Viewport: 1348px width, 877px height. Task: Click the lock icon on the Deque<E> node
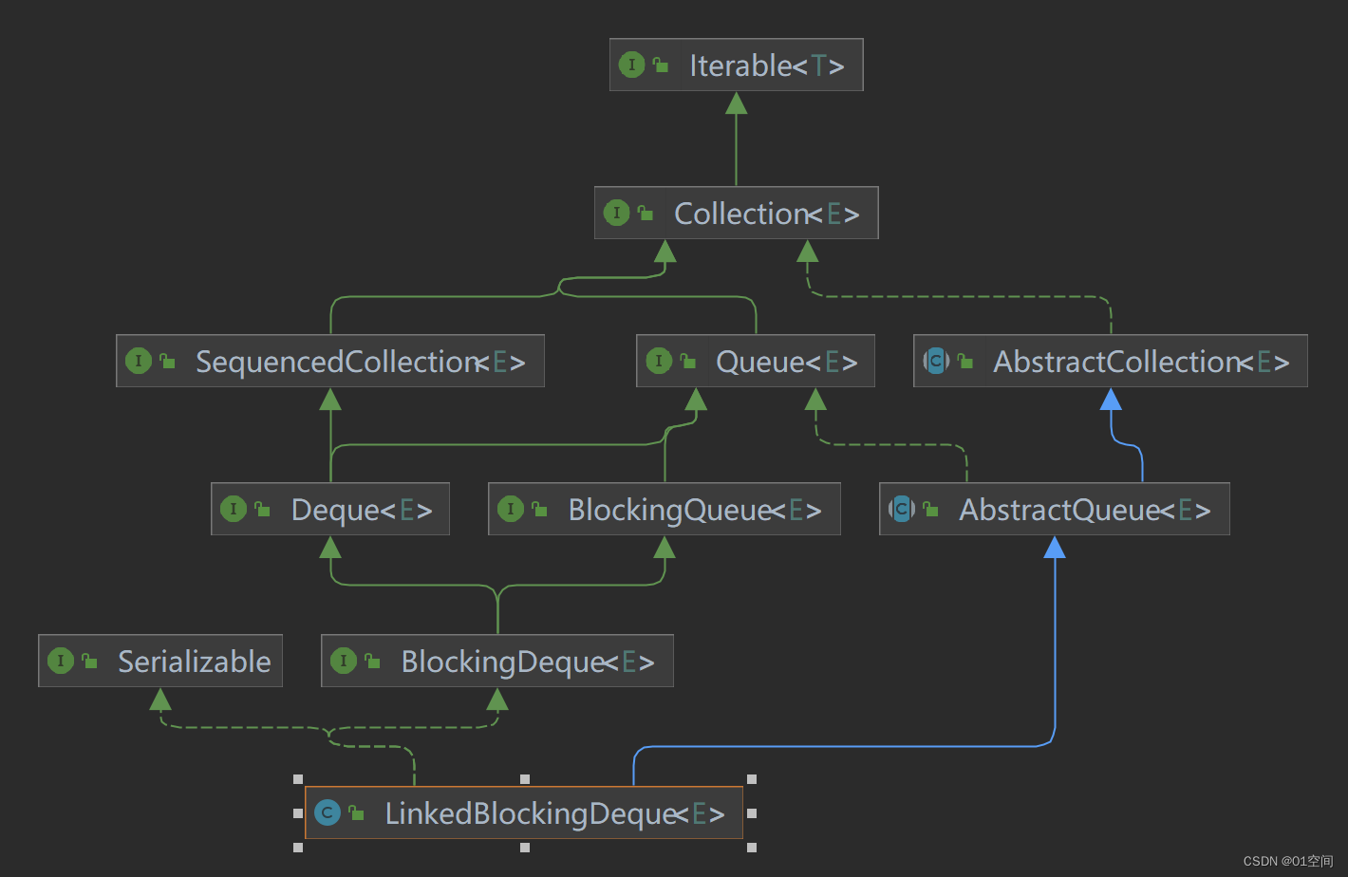[261, 509]
